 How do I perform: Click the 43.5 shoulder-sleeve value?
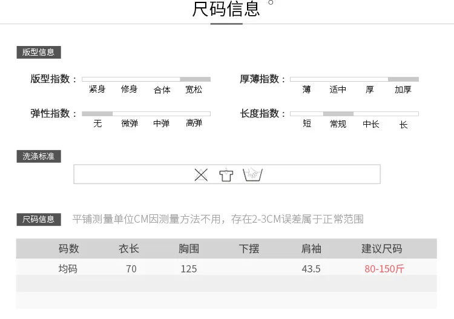click(311, 269)
